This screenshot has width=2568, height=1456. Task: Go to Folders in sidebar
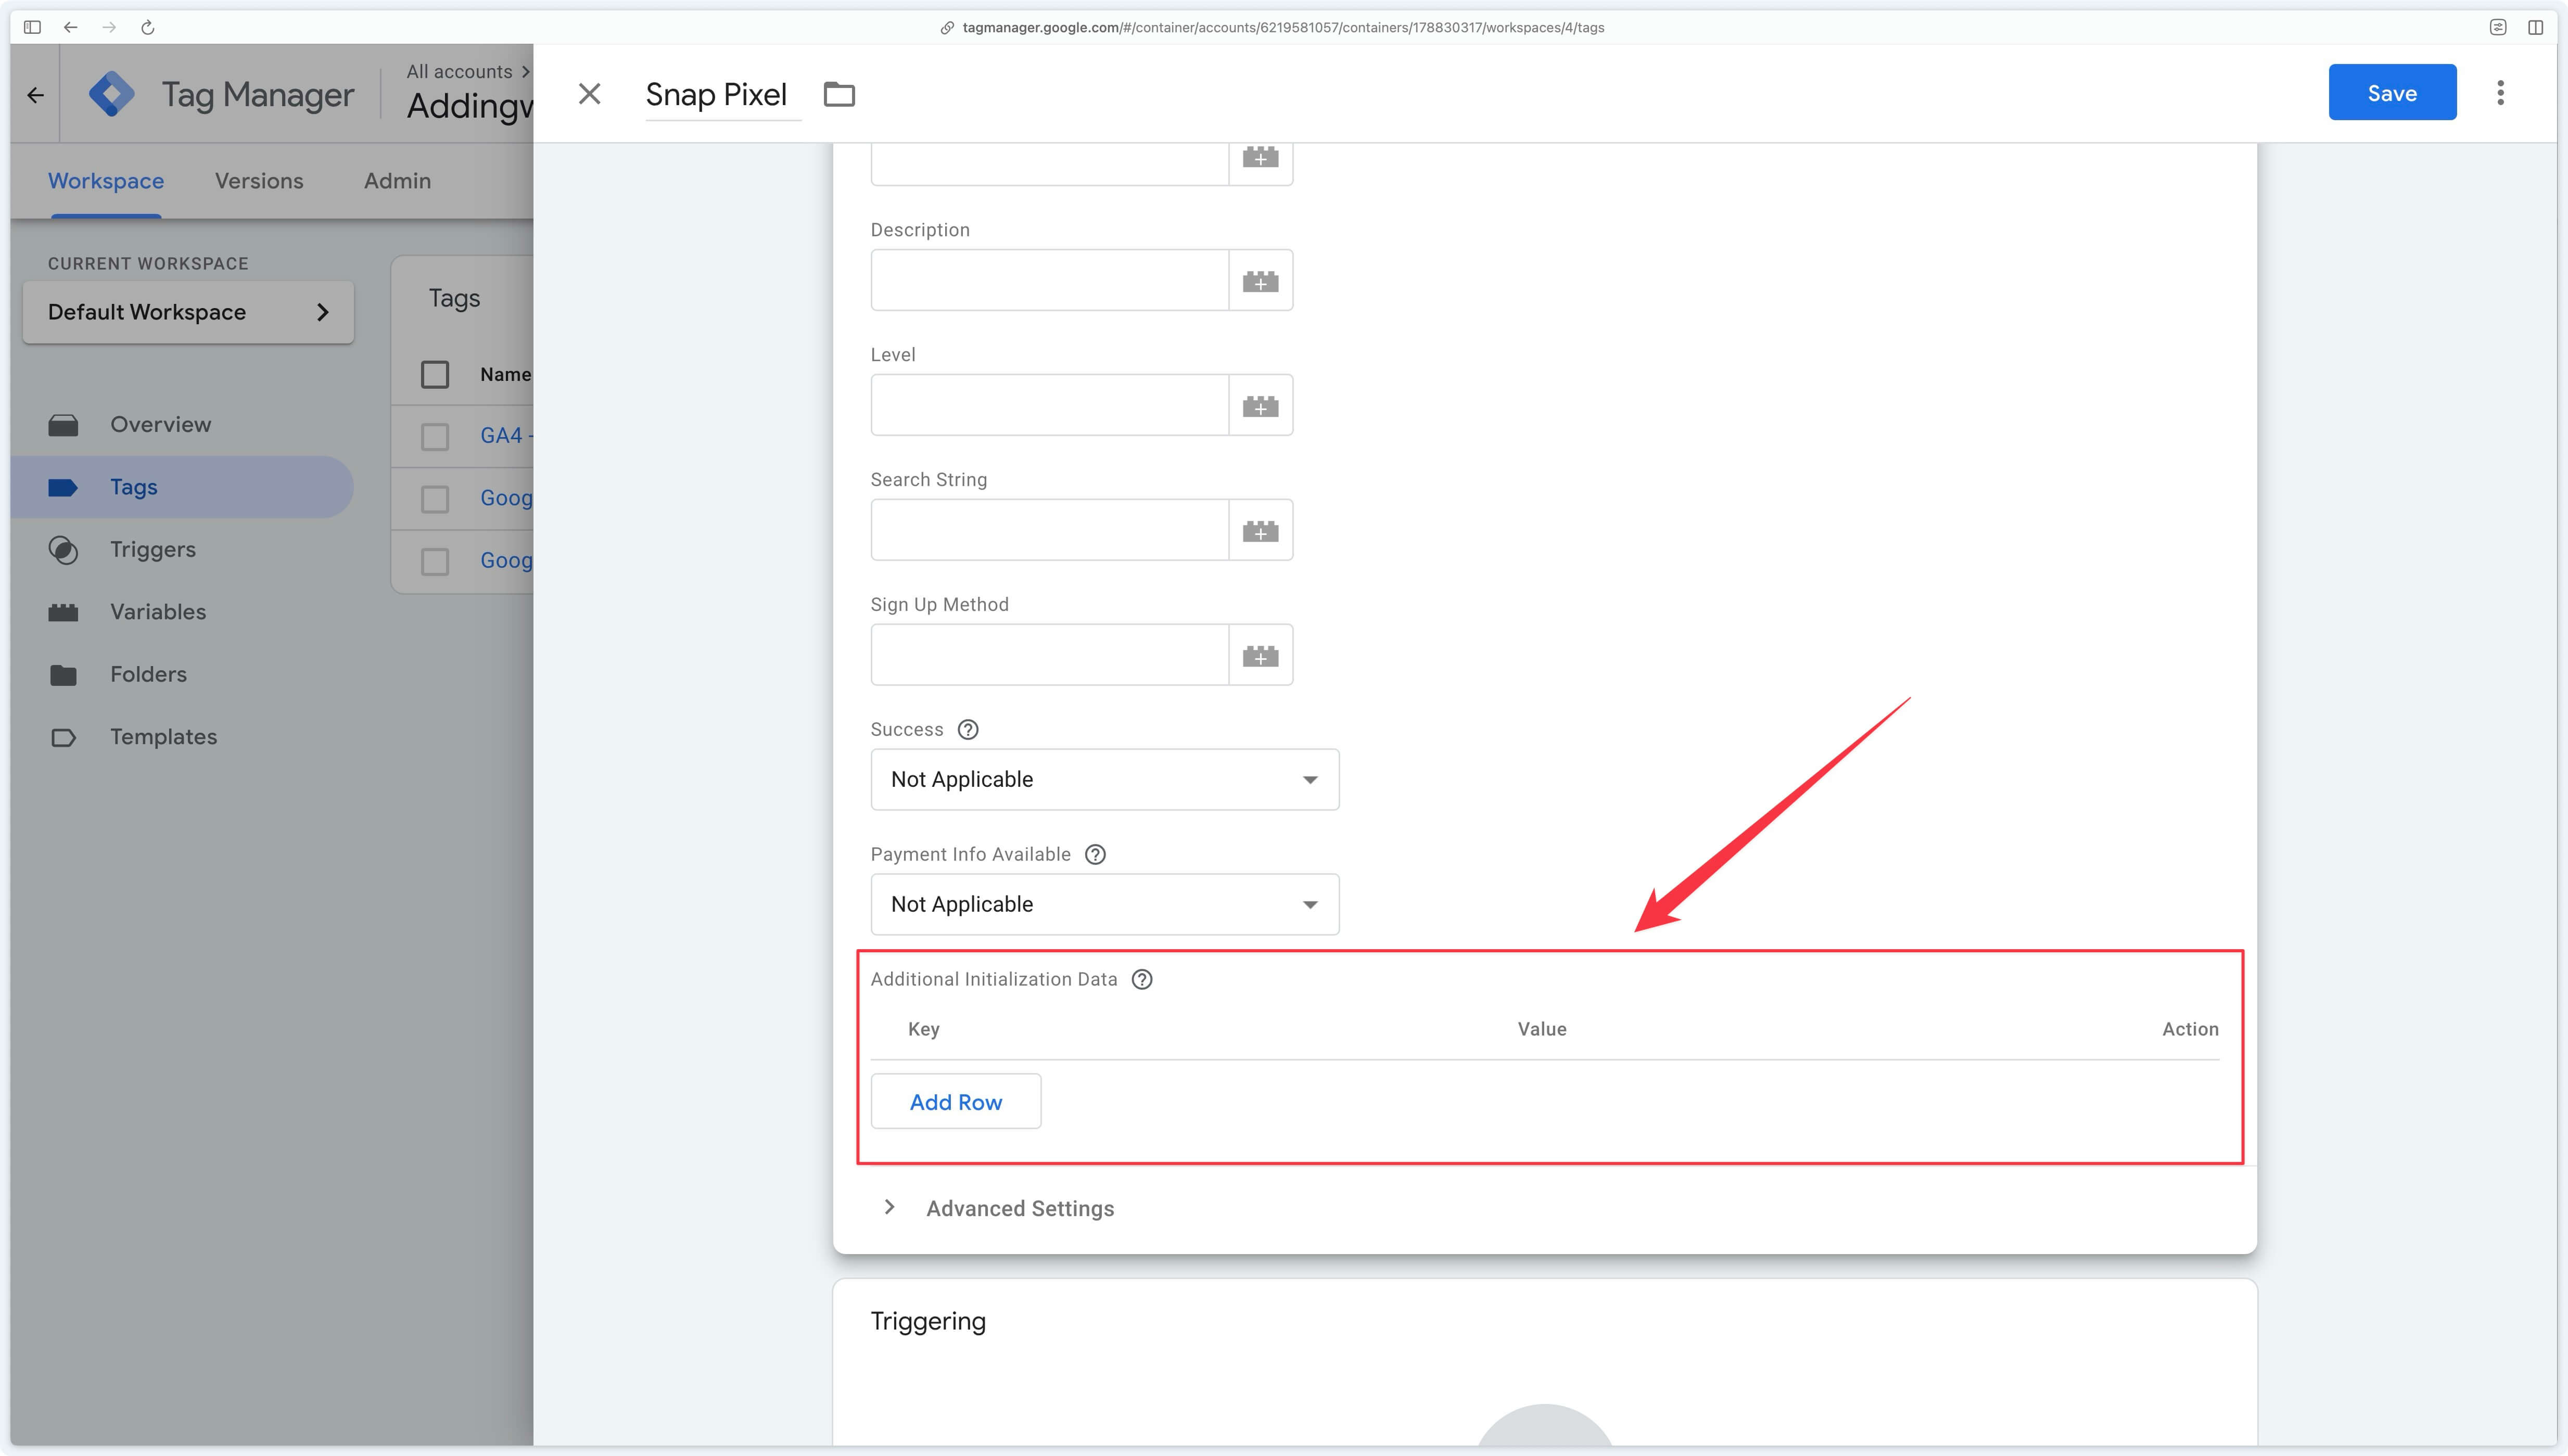pos(148,675)
